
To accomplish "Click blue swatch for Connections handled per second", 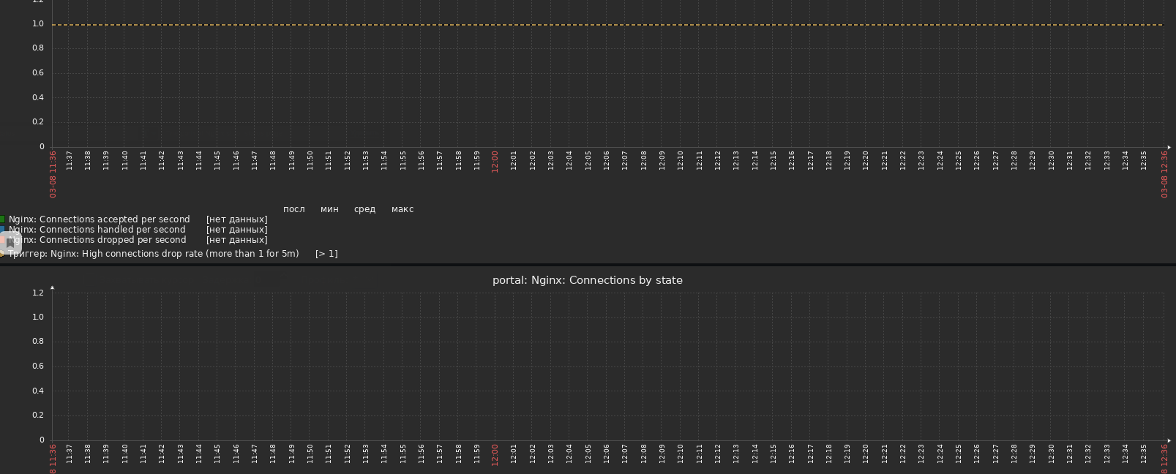I will click(x=2, y=230).
